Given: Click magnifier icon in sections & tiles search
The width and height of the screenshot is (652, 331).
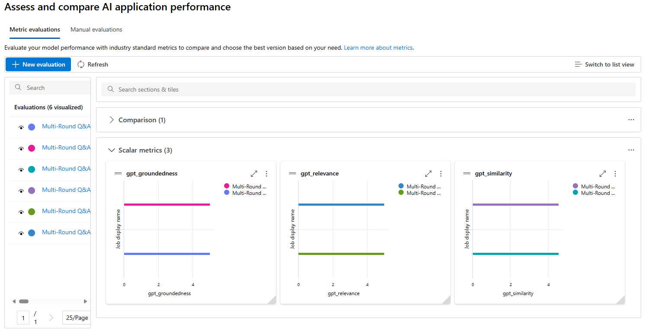Looking at the screenshot, I should 111,89.
